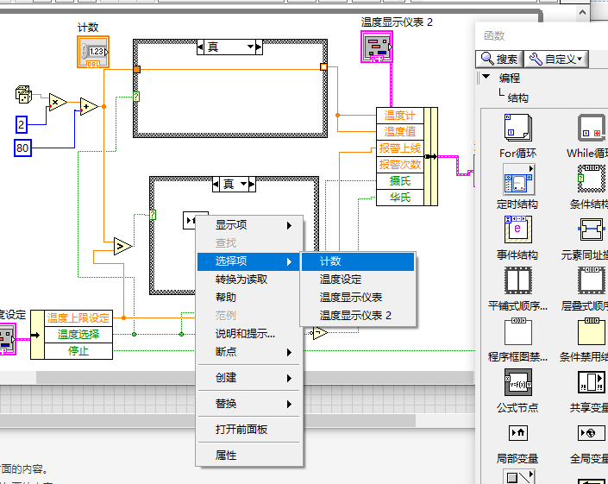The image size is (608, 484).
Task: Click the 温度选择 unbundle element
Action: [x=78, y=334]
